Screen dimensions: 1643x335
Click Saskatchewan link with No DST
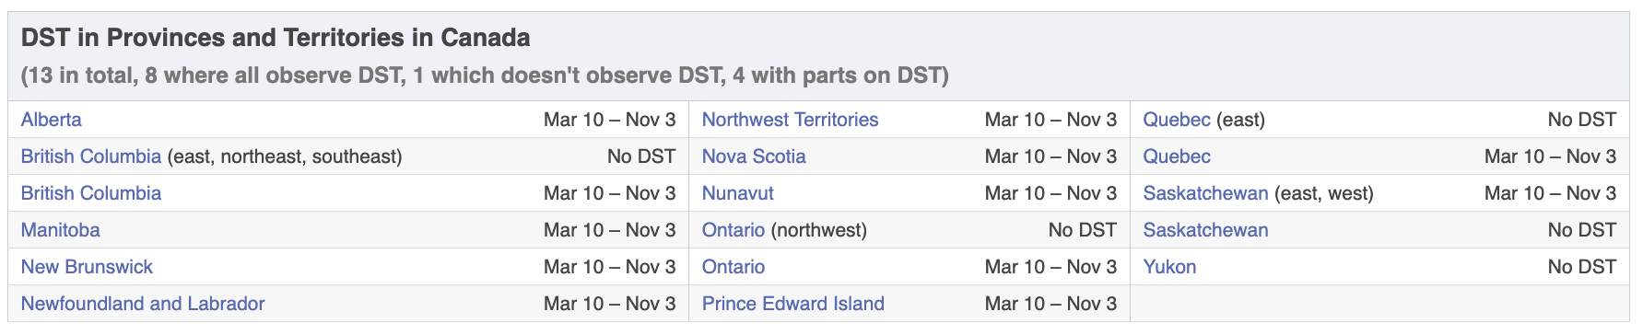coord(1206,230)
